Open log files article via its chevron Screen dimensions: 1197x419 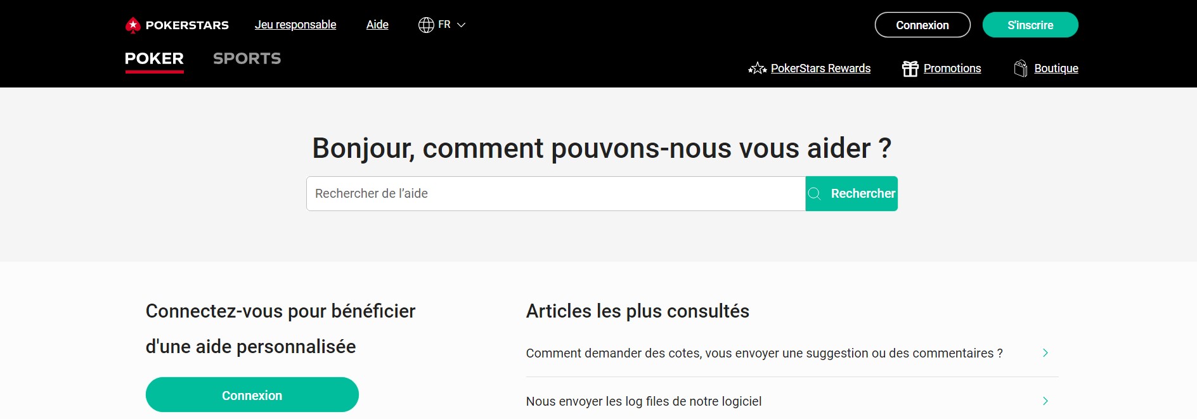[x=1045, y=401]
